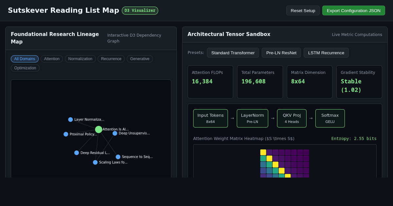
Task: Click the Attention Weight Matrix Heatmap label
Action: (244, 139)
